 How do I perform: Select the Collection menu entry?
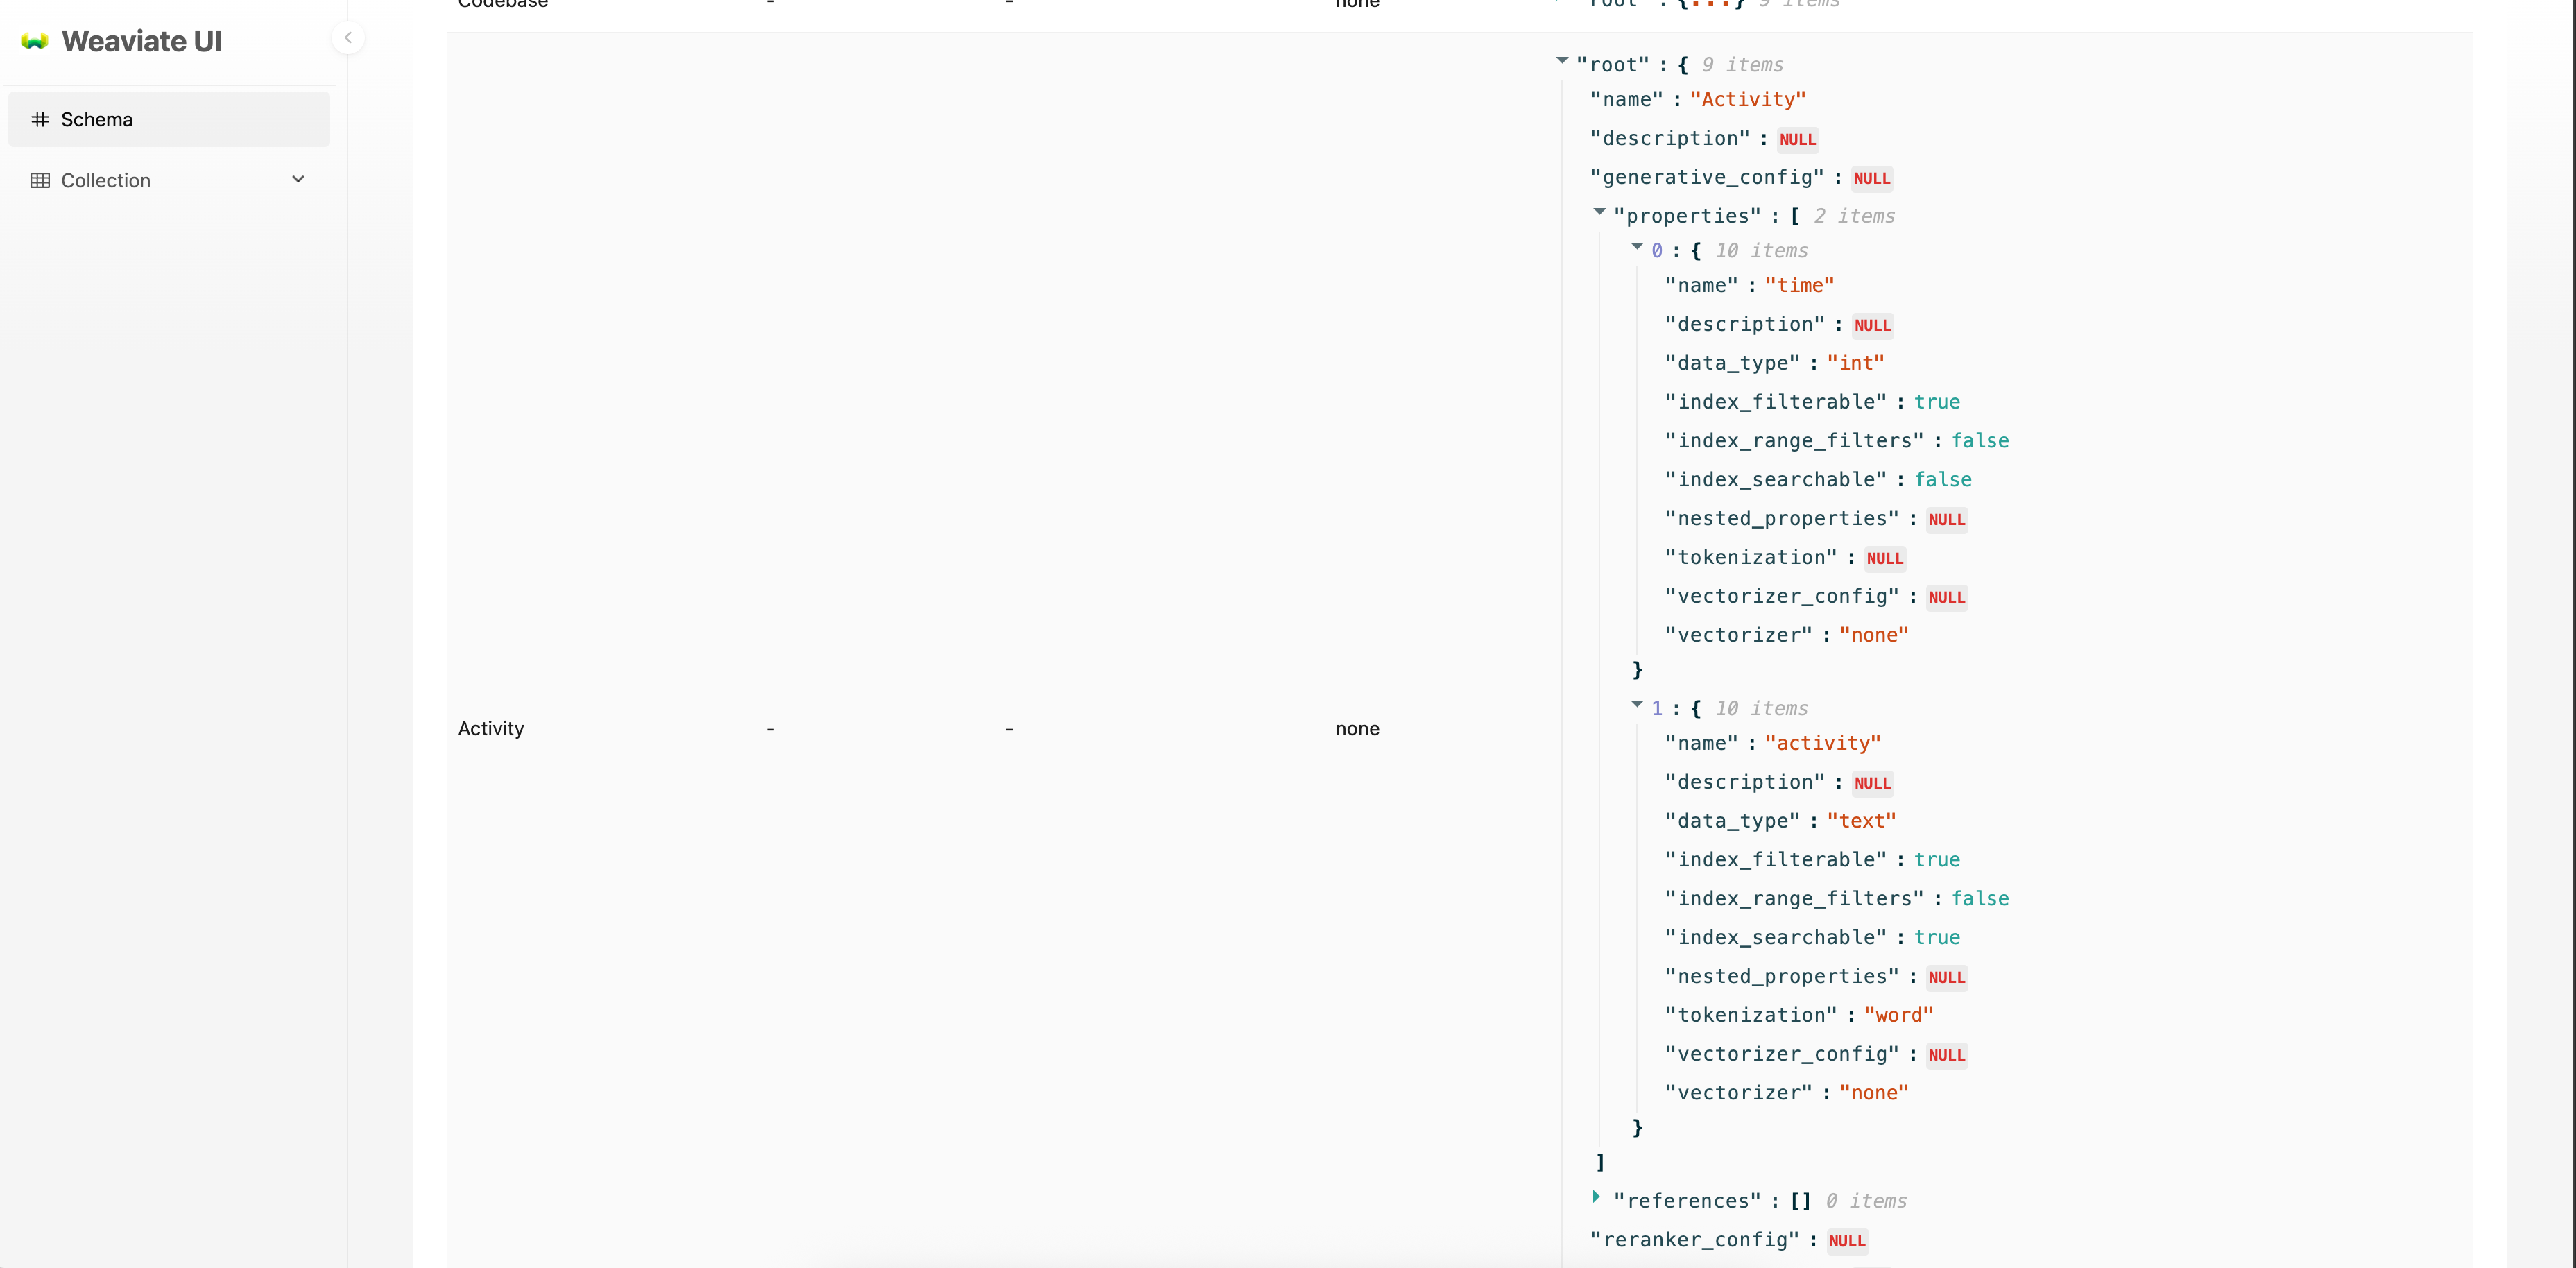tap(105, 180)
